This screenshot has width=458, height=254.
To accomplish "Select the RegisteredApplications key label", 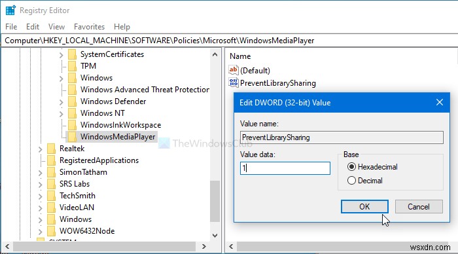I will click(x=99, y=160).
